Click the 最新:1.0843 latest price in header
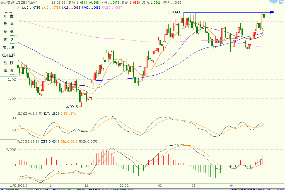Viewport: 285px width, 190px height. [x=78, y=3]
